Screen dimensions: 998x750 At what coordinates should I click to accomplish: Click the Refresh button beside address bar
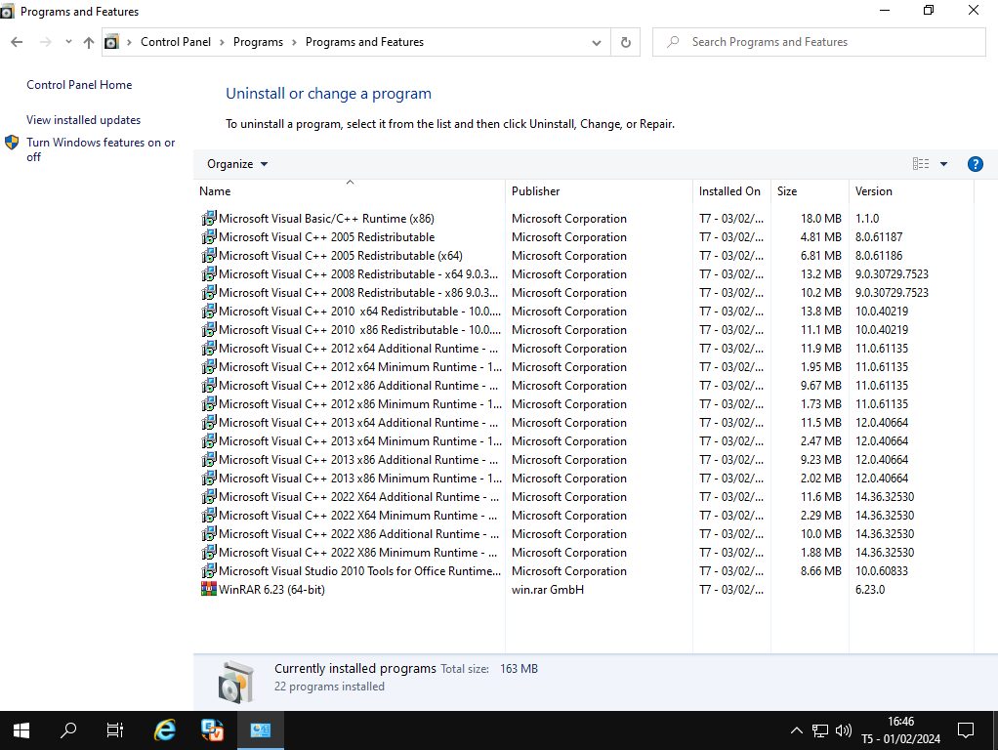(625, 42)
